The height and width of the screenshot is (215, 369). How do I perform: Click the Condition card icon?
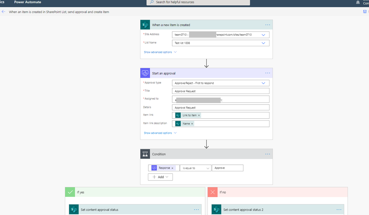(145, 154)
